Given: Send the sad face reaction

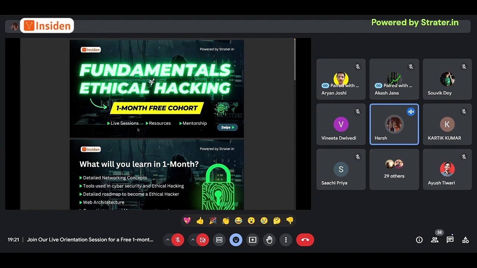Looking at the screenshot, I should [264, 221].
